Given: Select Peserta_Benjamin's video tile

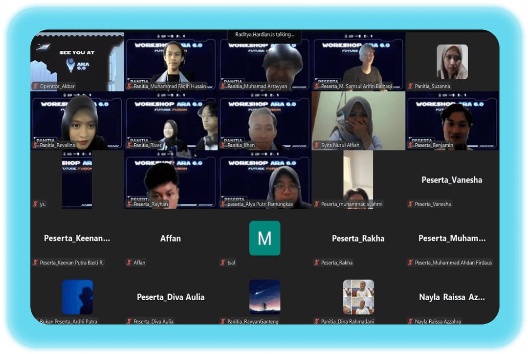Looking at the screenshot, I should click(452, 121).
